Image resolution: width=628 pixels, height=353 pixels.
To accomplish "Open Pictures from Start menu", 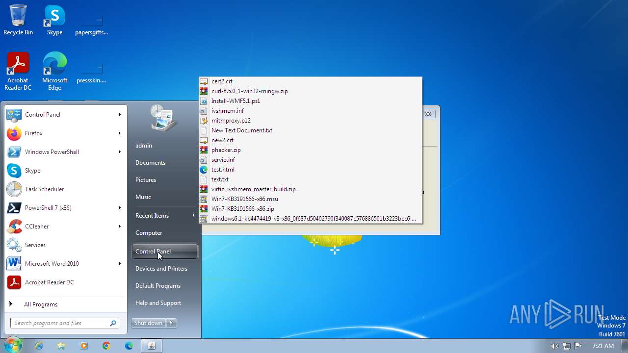I will point(146,180).
